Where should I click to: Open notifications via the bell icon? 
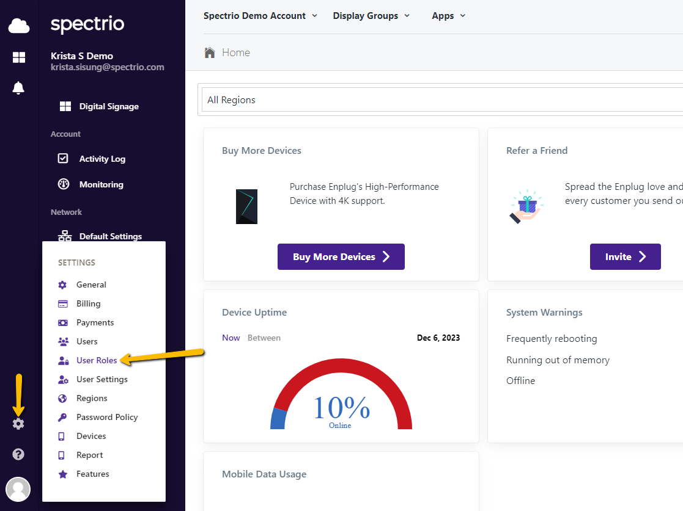pyautogui.click(x=18, y=87)
